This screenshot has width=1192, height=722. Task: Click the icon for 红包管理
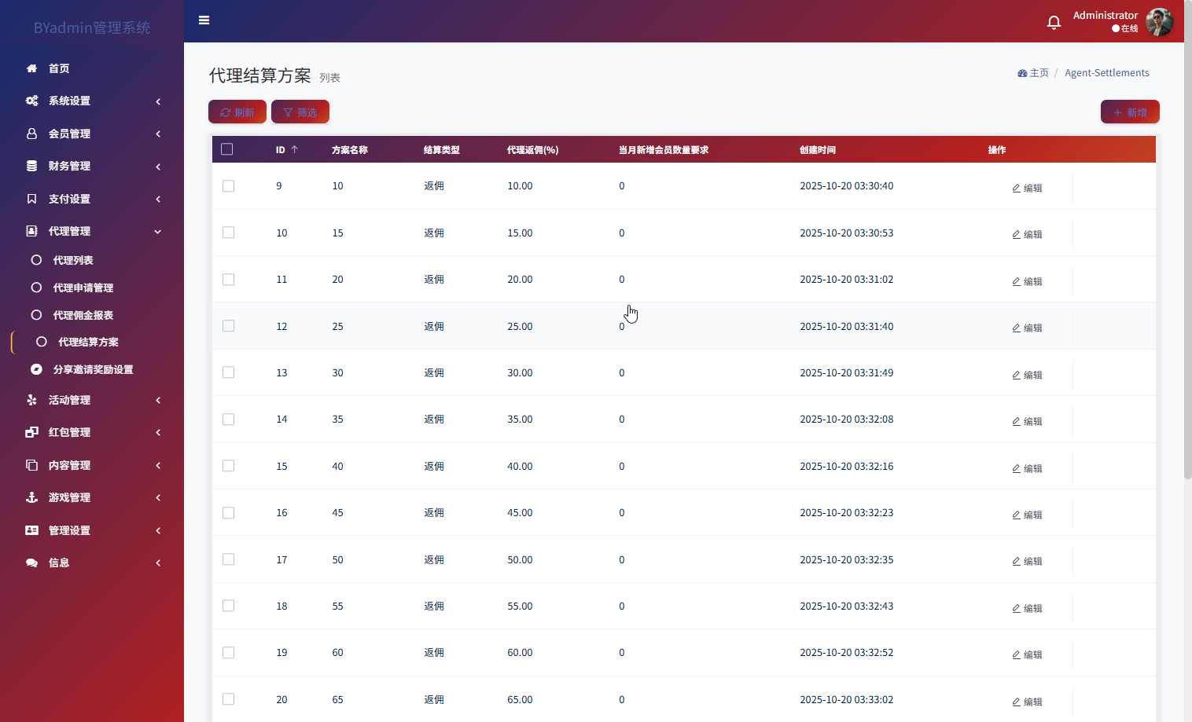(x=31, y=432)
